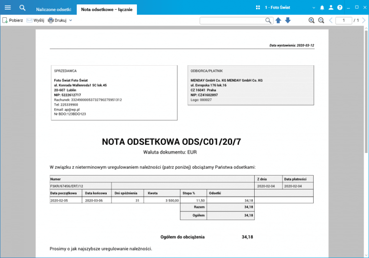Click search magnifier in search field
Screen dimensions: 369x258
click(268, 21)
